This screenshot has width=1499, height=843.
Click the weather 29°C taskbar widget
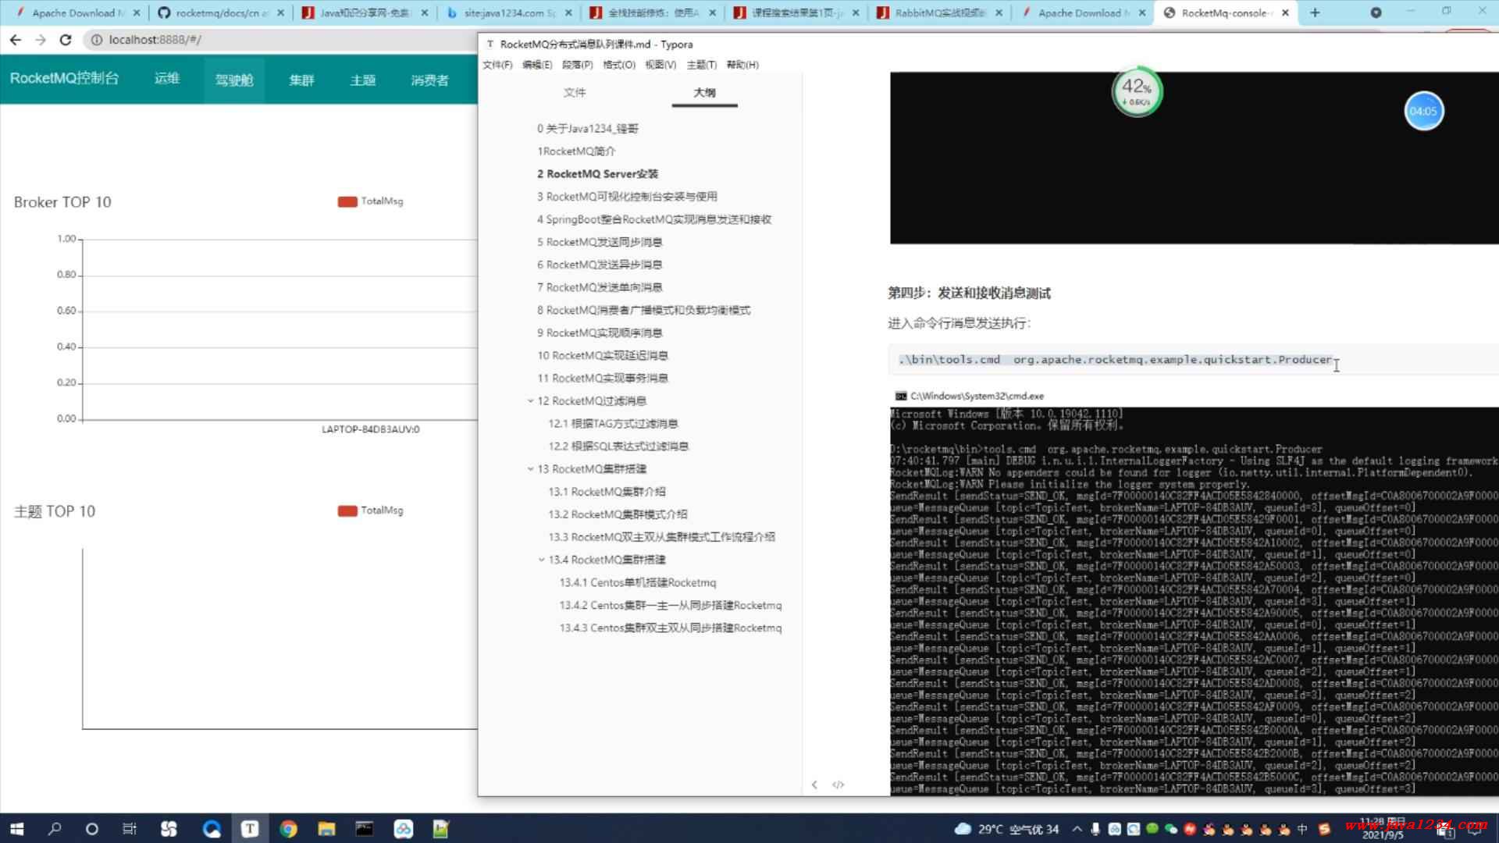click(1007, 829)
